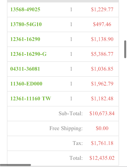Select the $497.46 price
The image size is (127, 167).
pos(102,24)
